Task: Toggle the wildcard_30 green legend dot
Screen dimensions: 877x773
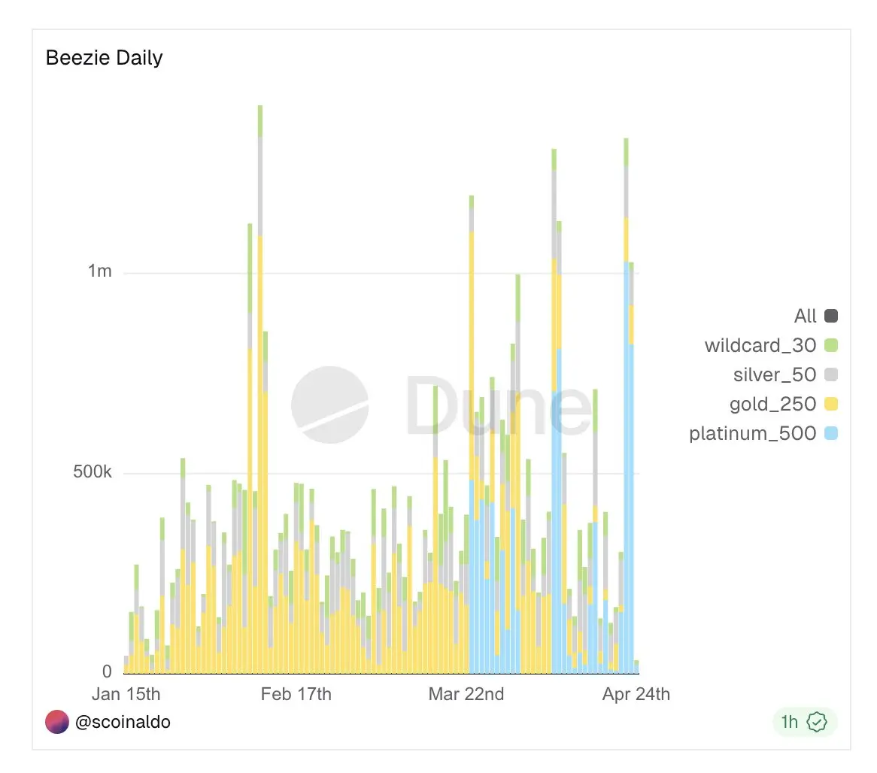Action: [831, 345]
